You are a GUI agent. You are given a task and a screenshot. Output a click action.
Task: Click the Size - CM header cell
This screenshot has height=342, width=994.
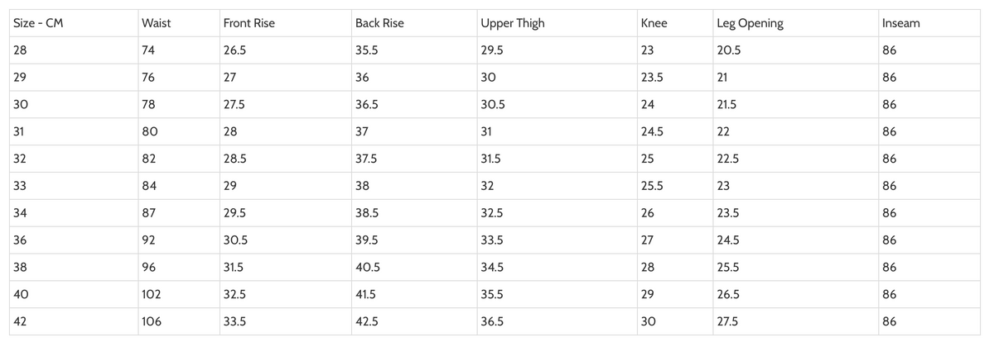pyautogui.click(x=38, y=23)
